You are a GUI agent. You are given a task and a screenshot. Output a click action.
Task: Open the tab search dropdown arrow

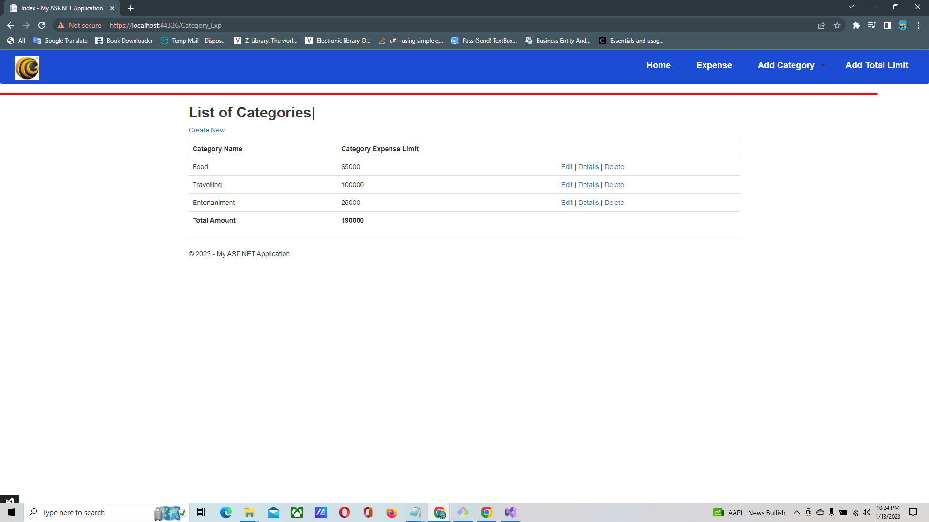tap(851, 7)
